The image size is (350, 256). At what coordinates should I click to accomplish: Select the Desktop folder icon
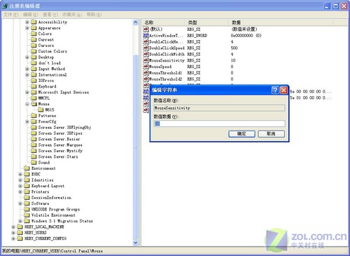click(x=34, y=57)
